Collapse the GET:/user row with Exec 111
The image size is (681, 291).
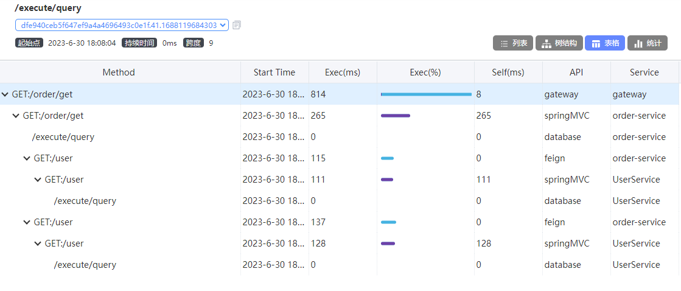(38, 180)
